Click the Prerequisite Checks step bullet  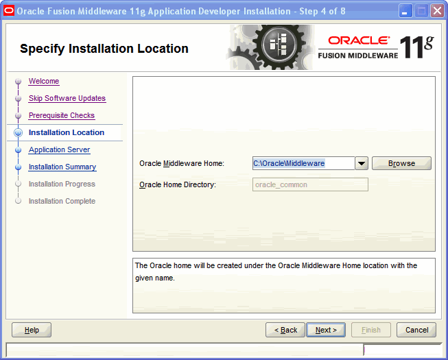(19, 116)
